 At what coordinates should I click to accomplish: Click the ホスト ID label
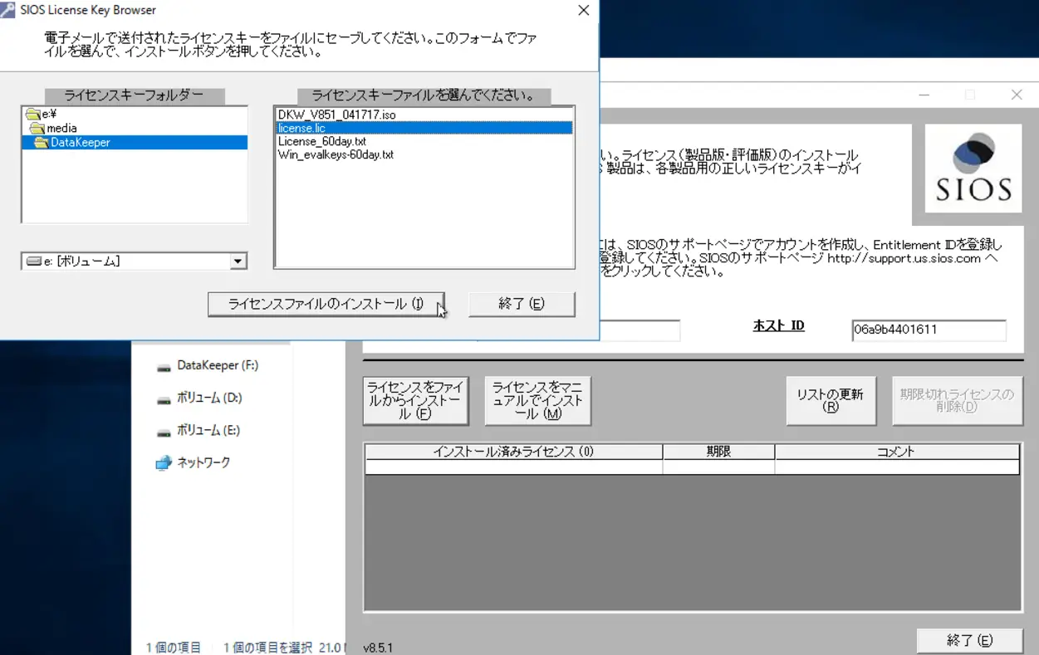point(778,326)
